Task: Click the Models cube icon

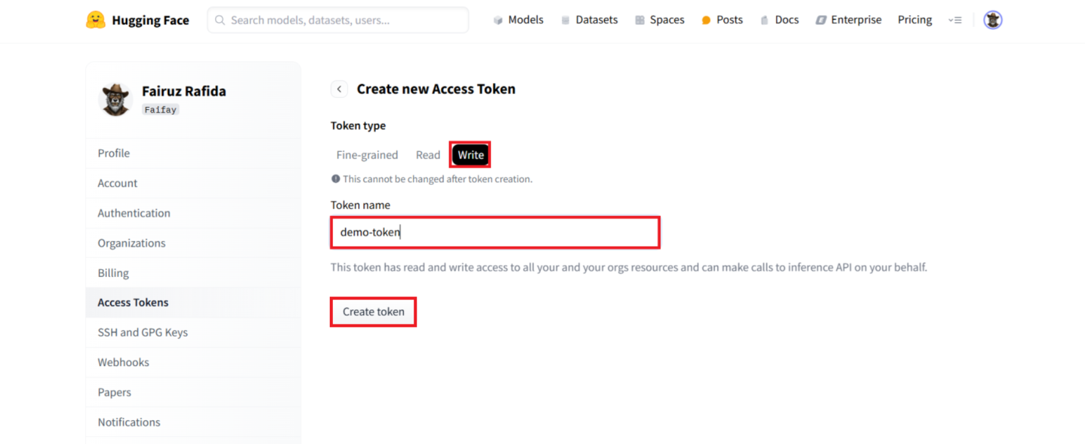Action: point(498,20)
